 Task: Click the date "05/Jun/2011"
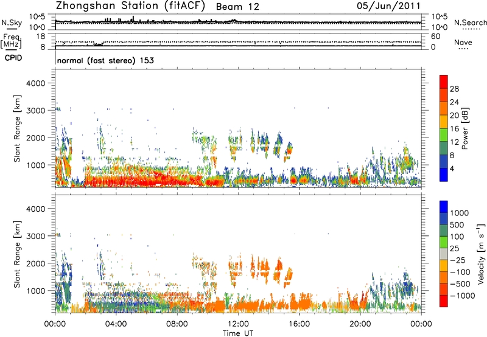point(388,6)
